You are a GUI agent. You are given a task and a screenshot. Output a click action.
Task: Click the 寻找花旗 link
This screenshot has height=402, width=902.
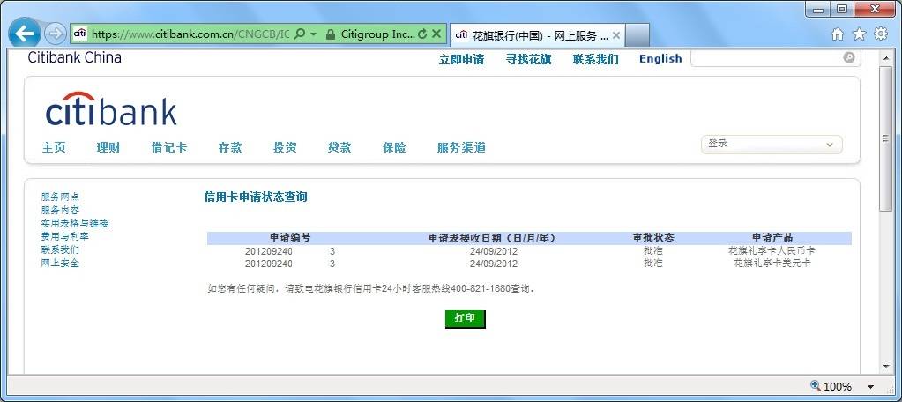(x=529, y=59)
